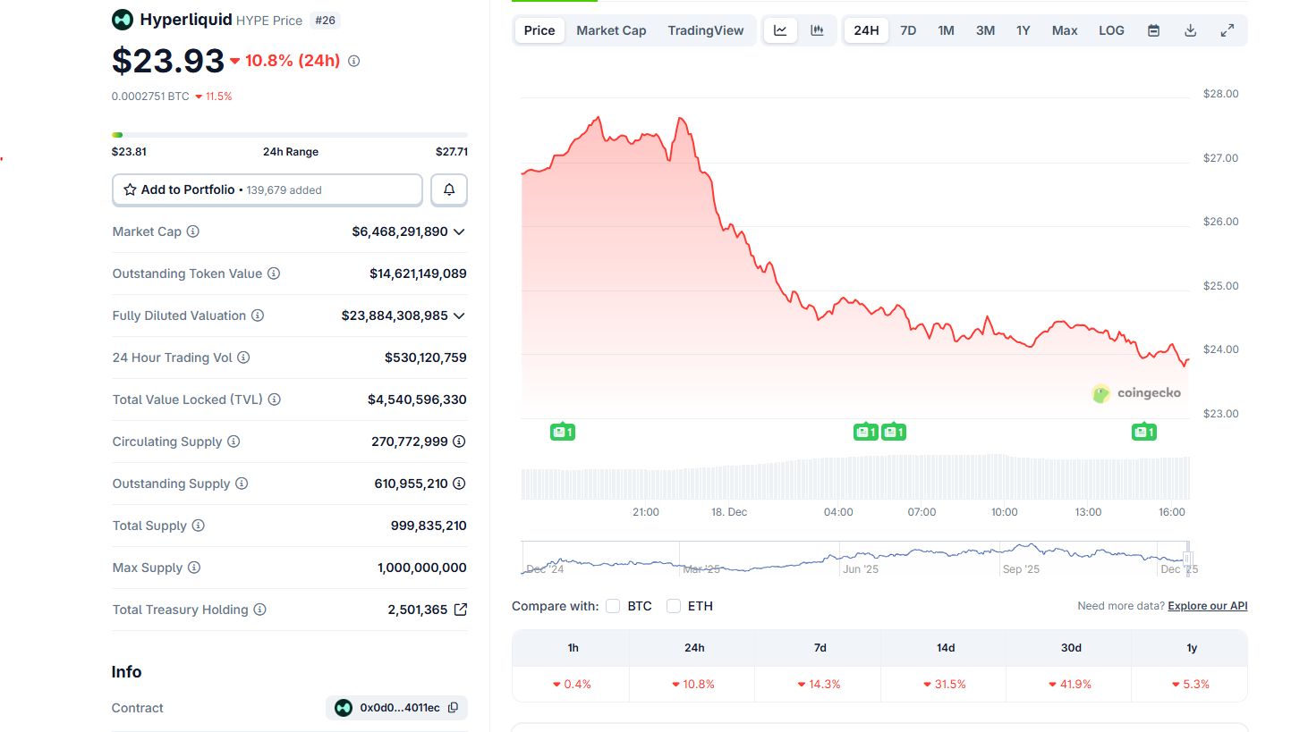The width and height of the screenshot is (1308, 732).
Task: Open external link icon beside 2,501,365
Action: (461, 610)
